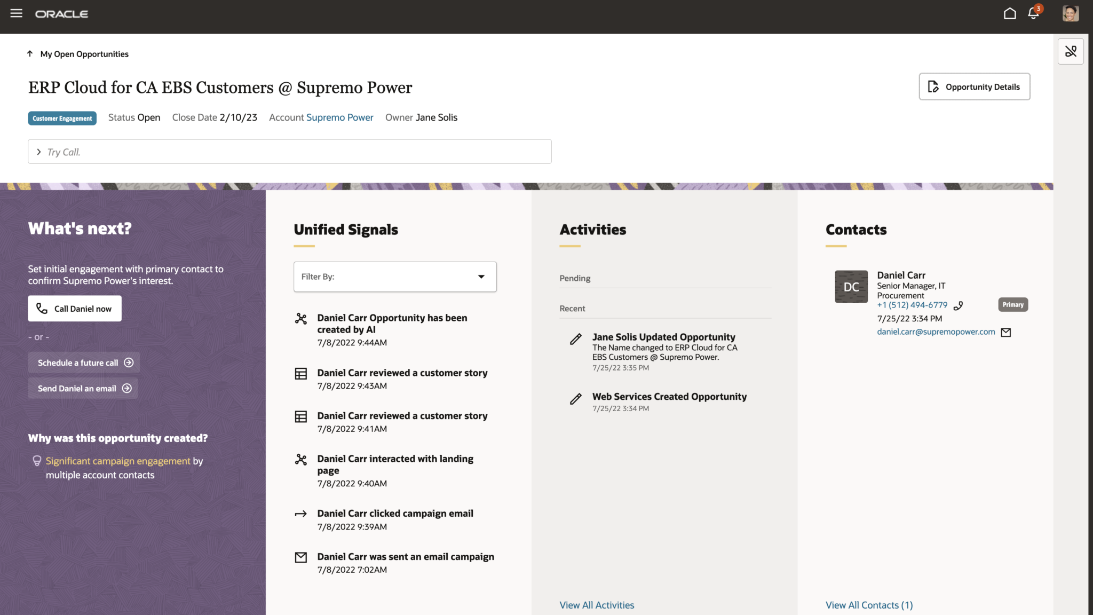Open the notifications bell
This screenshot has height=615, width=1093.
pos(1033,13)
